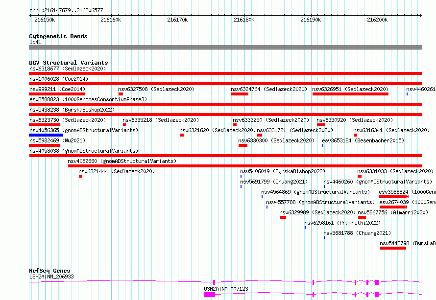This screenshot has height=300, width=436.
Task: Select nsv5867756 (Almarri2020) label
Action: coord(393,212)
